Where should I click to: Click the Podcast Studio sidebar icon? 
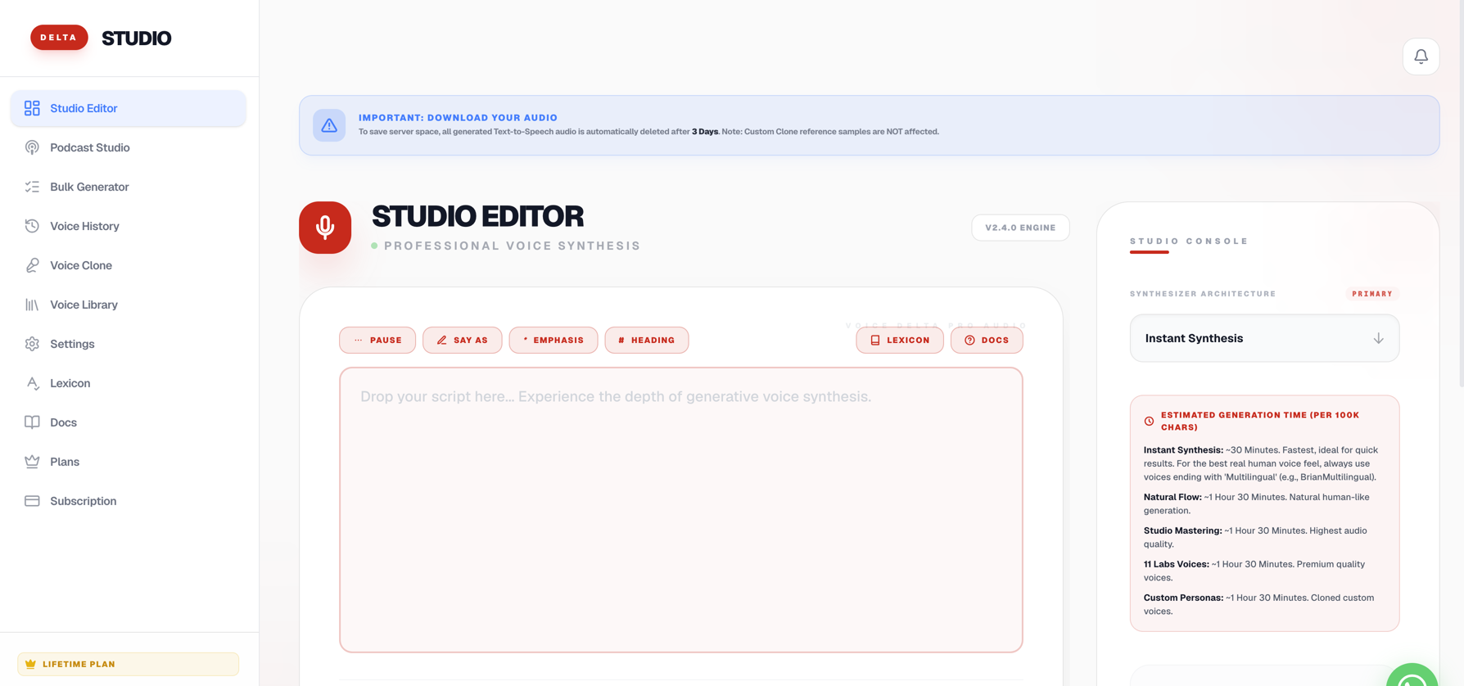coord(32,147)
